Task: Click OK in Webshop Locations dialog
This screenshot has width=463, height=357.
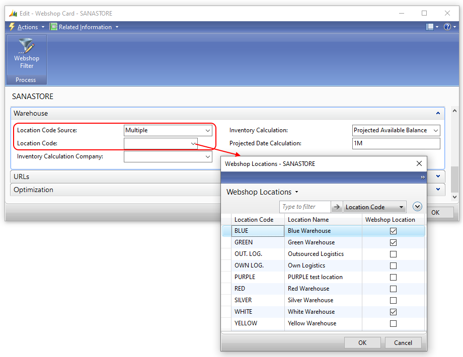Action: (362, 342)
